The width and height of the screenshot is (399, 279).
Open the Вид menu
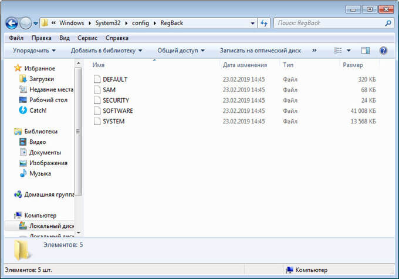(65, 38)
